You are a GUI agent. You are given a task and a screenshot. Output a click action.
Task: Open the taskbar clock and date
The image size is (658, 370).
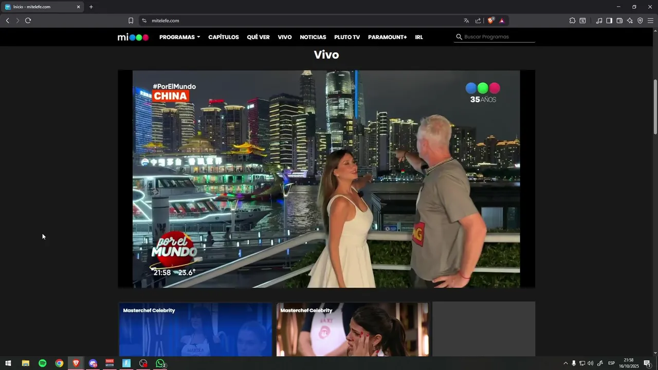628,363
